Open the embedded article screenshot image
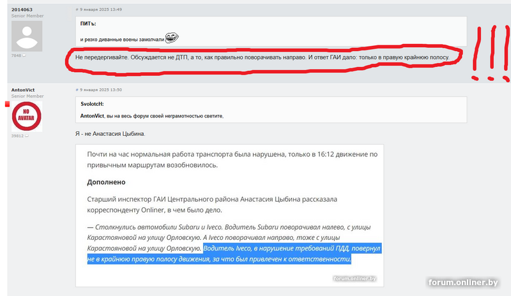 coord(230,216)
